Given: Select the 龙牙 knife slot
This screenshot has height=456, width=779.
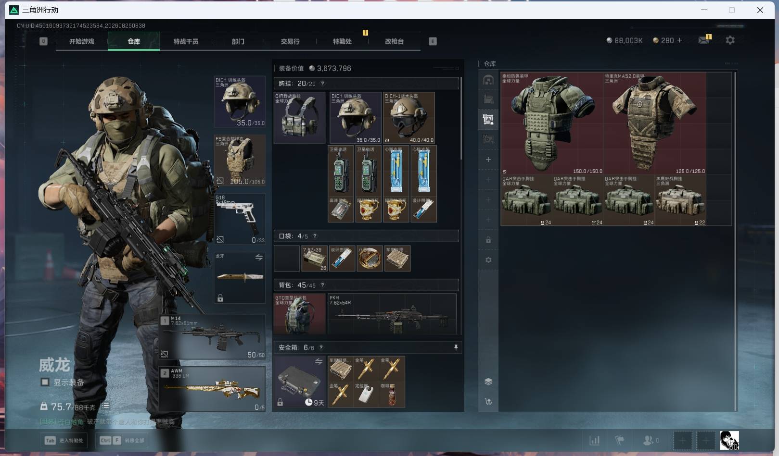Looking at the screenshot, I should [x=240, y=278].
